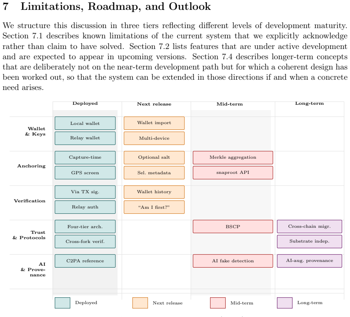Select the AI-aug. provenance box
The height and width of the screenshot is (317, 350).
pos(309,261)
